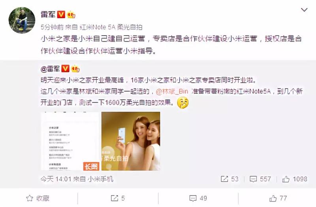Open comments on quoted post showing 557
This screenshot has height=207, width=316.
tap(260, 179)
